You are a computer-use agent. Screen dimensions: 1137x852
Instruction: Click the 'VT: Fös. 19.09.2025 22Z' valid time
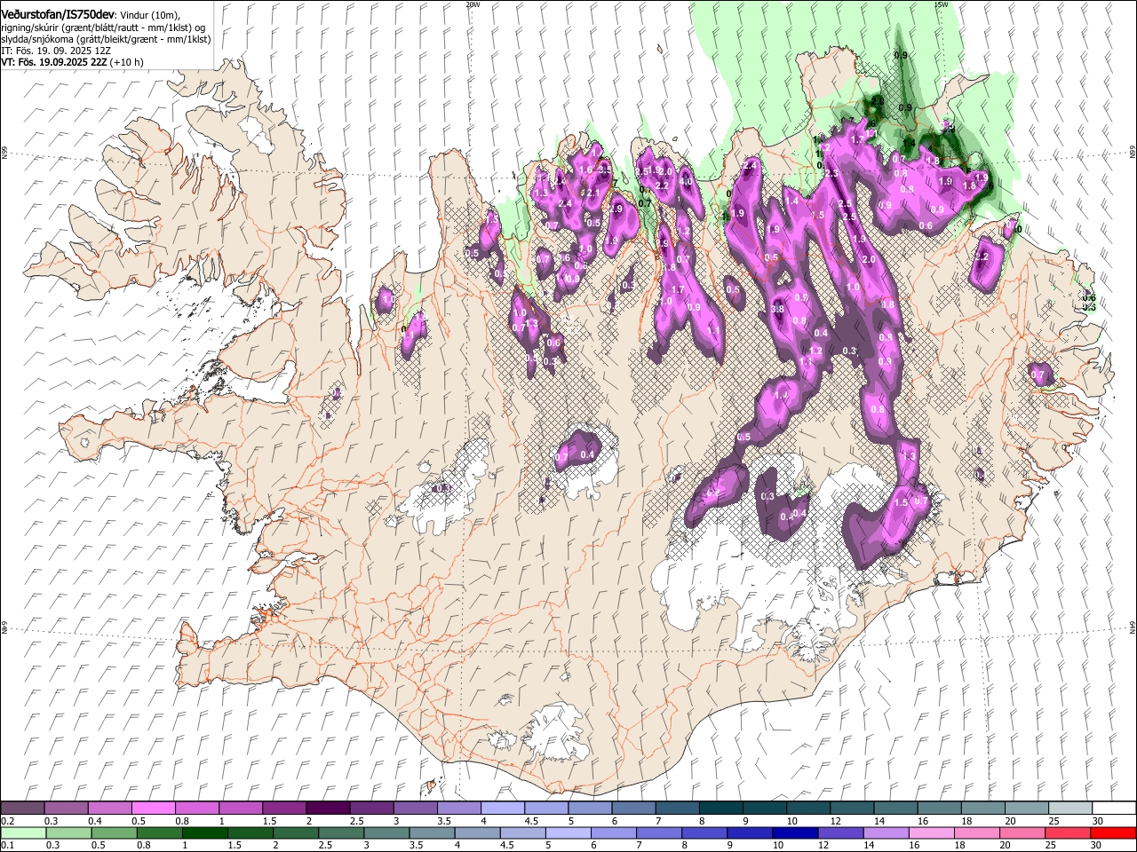pos(54,62)
